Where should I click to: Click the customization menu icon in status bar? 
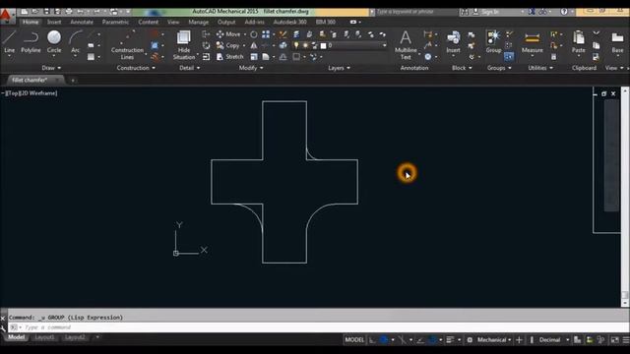click(x=626, y=340)
